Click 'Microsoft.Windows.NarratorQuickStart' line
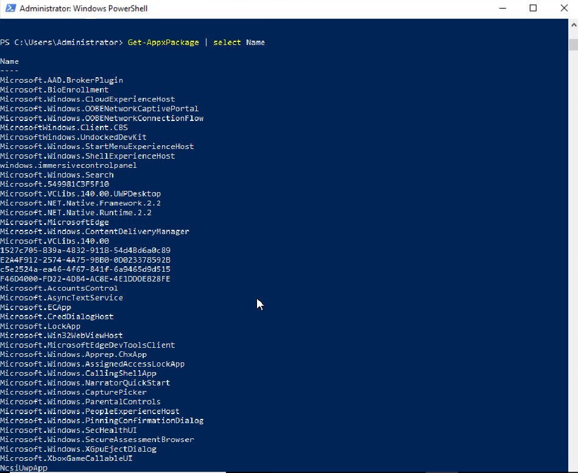 tap(85, 383)
